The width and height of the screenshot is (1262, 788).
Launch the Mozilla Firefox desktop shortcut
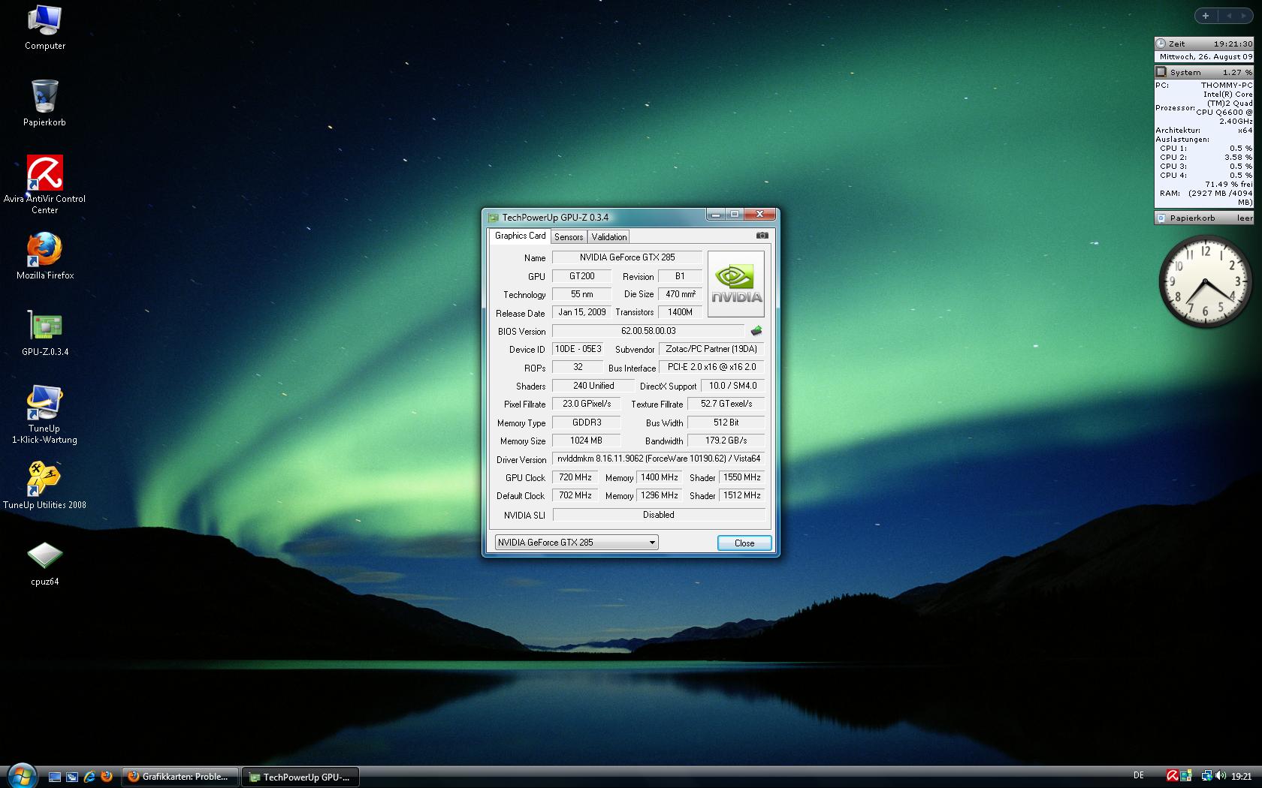point(44,256)
